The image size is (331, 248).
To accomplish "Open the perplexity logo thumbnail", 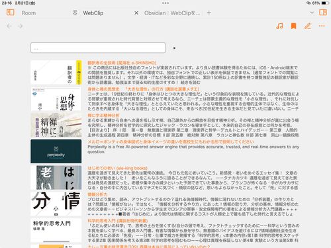I will tap(56, 151).
